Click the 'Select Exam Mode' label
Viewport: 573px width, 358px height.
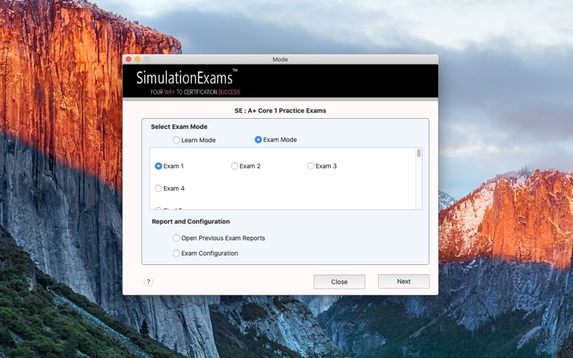(x=179, y=127)
